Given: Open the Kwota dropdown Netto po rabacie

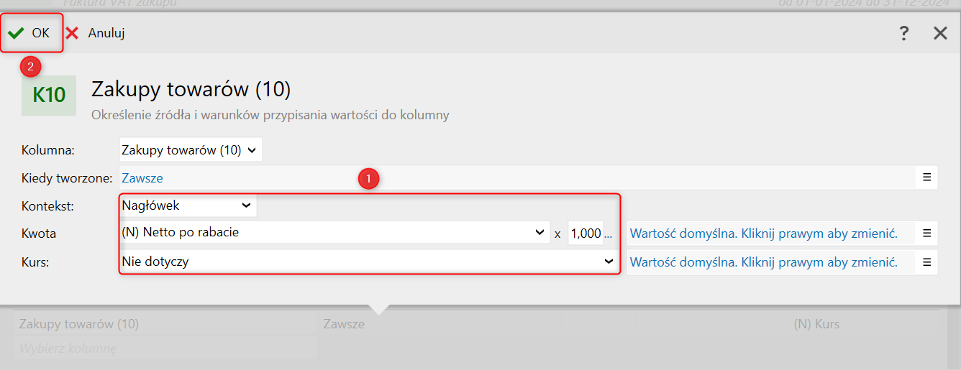Looking at the screenshot, I should (334, 233).
